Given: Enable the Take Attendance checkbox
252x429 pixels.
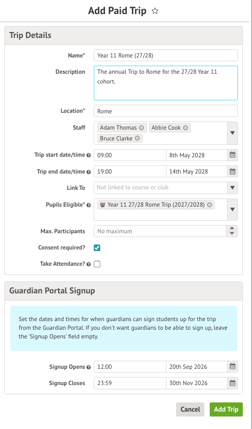Looking at the screenshot, I should [x=97, y=264].
